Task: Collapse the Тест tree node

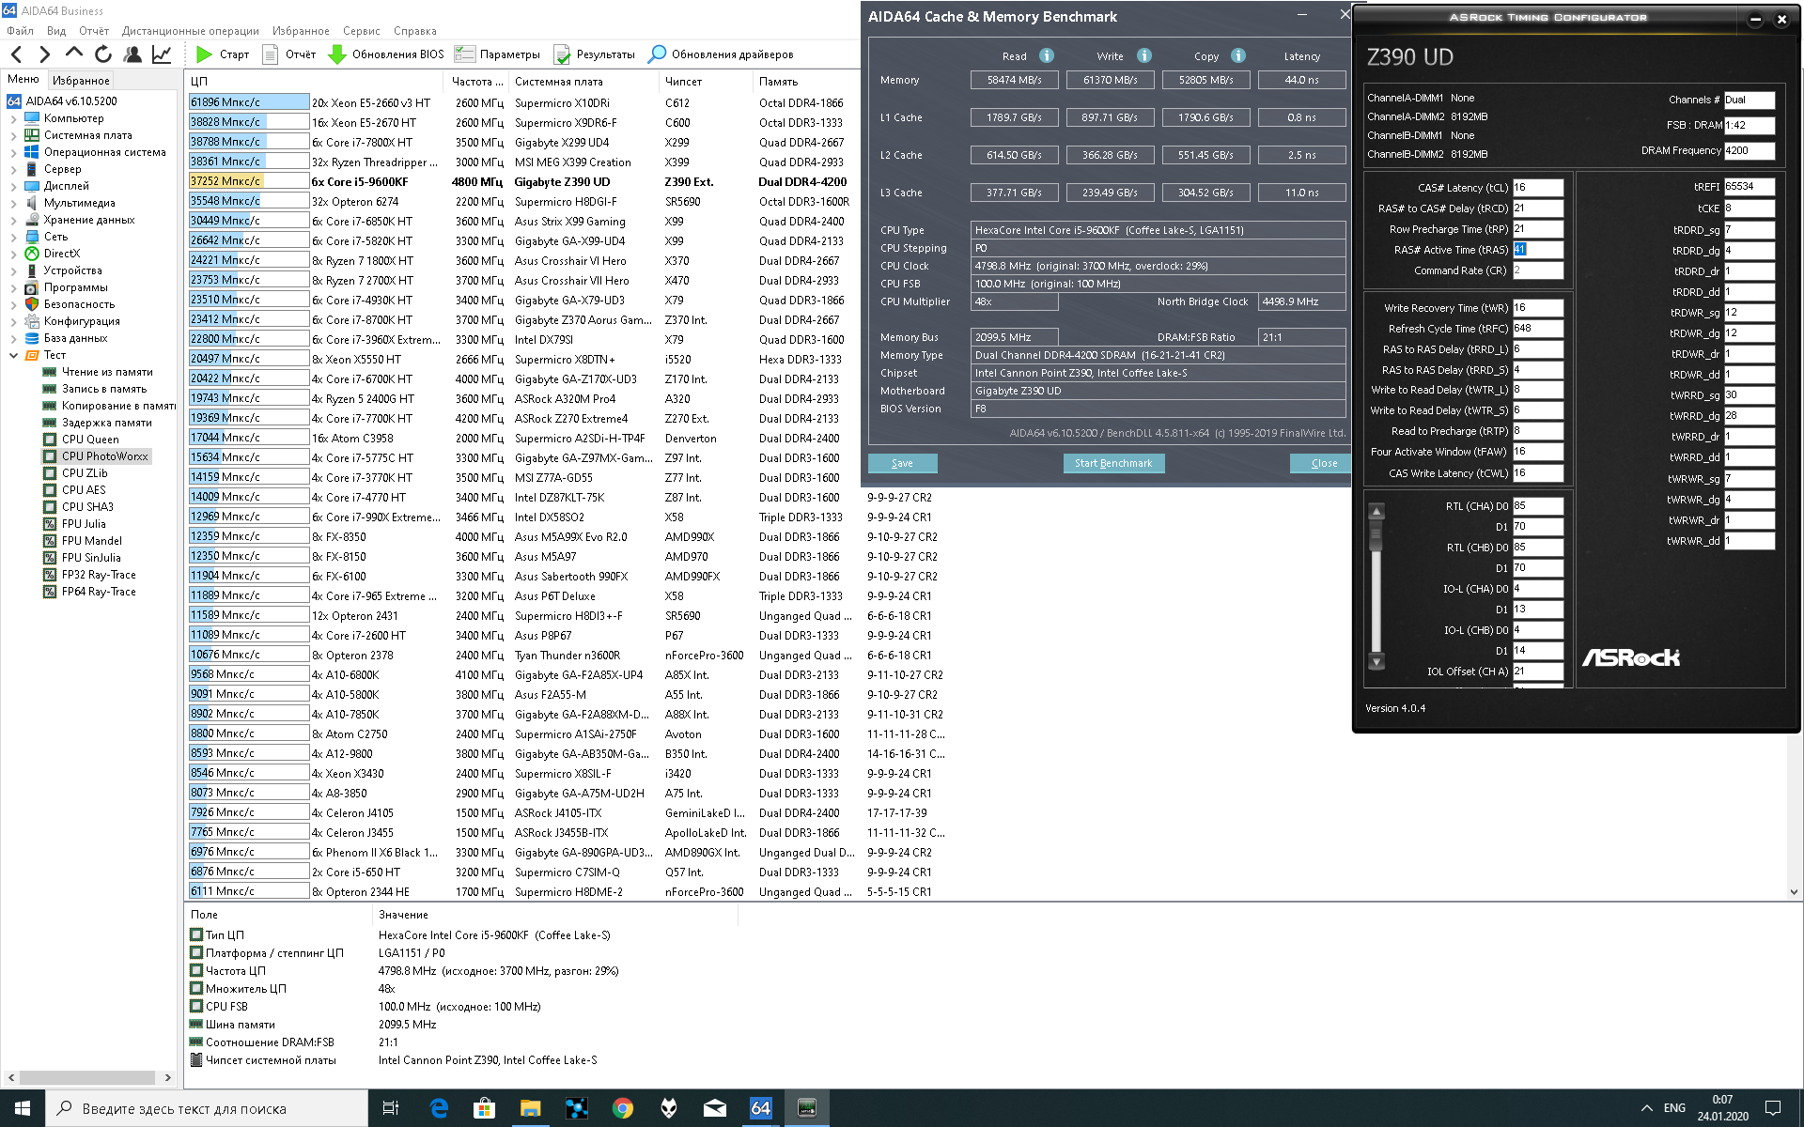Action: point(13,355)
